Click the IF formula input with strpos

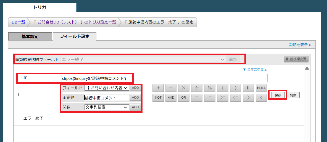(164, 78)
